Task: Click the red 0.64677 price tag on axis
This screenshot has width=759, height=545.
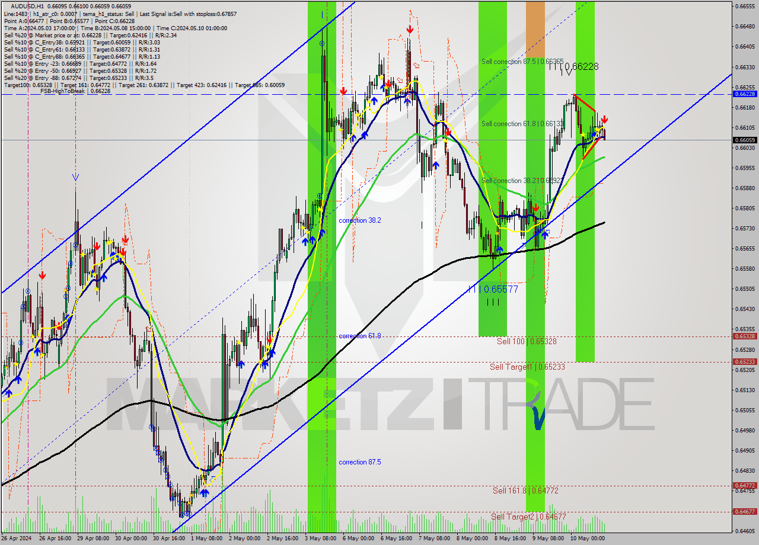Action: pyautogui.click(x=744, y=511)
